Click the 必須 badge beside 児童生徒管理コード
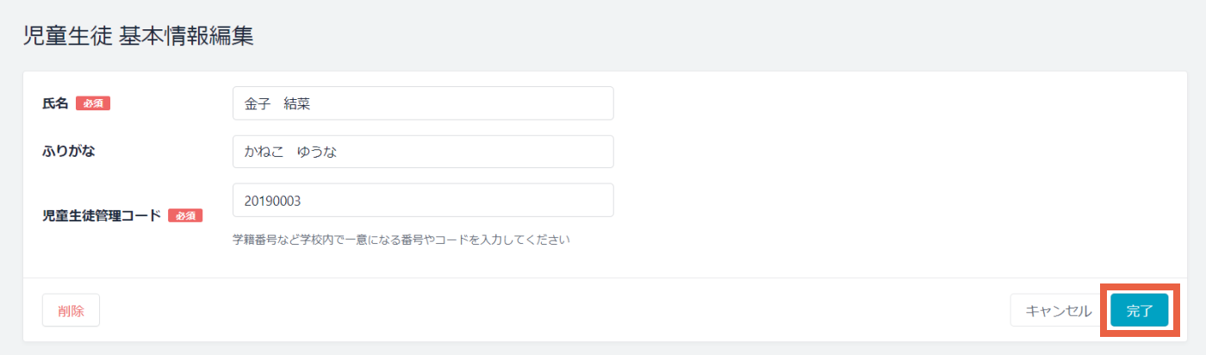The height and width of the screenshot is (355, 1206). (x=185, y=215)
